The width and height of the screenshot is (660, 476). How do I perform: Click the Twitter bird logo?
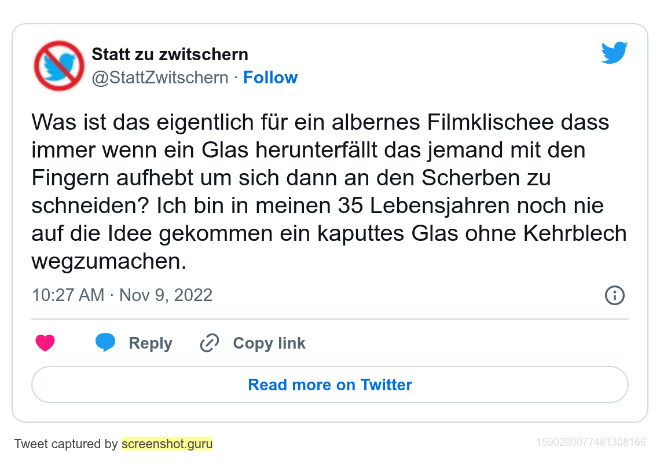(x=614, y=53)
